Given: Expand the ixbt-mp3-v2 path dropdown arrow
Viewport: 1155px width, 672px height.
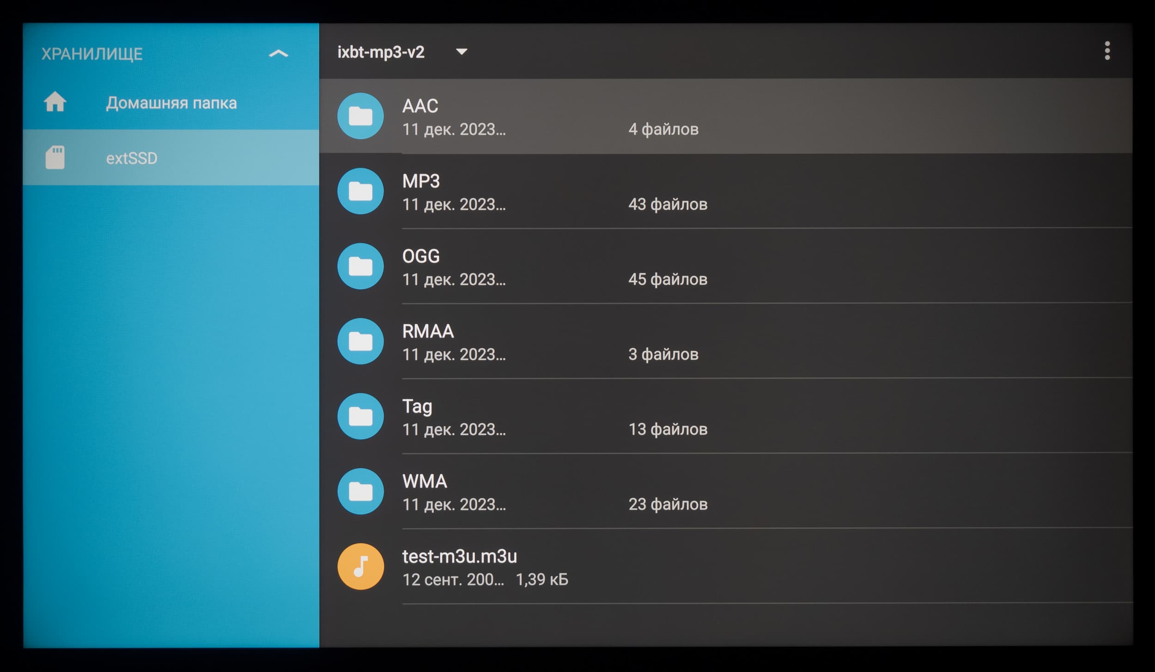Looking at the screenshot, I should click(x=461, y=52).
